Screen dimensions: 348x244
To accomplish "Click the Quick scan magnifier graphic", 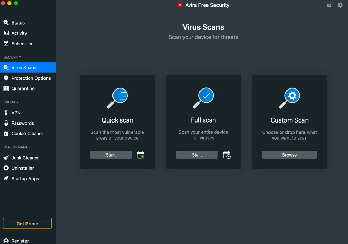I will [x=117, y=98].
